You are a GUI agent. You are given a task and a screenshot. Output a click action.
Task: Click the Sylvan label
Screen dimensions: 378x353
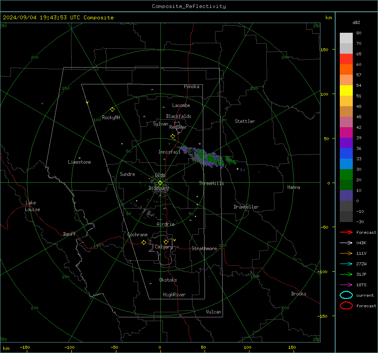pos(160,124)
